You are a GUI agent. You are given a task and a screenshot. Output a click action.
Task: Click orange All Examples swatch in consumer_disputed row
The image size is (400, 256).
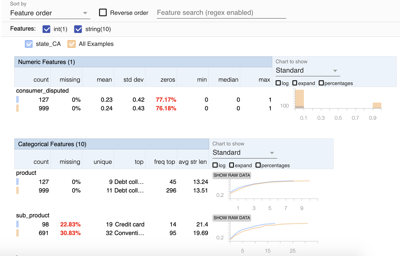(x=17, y=108)
